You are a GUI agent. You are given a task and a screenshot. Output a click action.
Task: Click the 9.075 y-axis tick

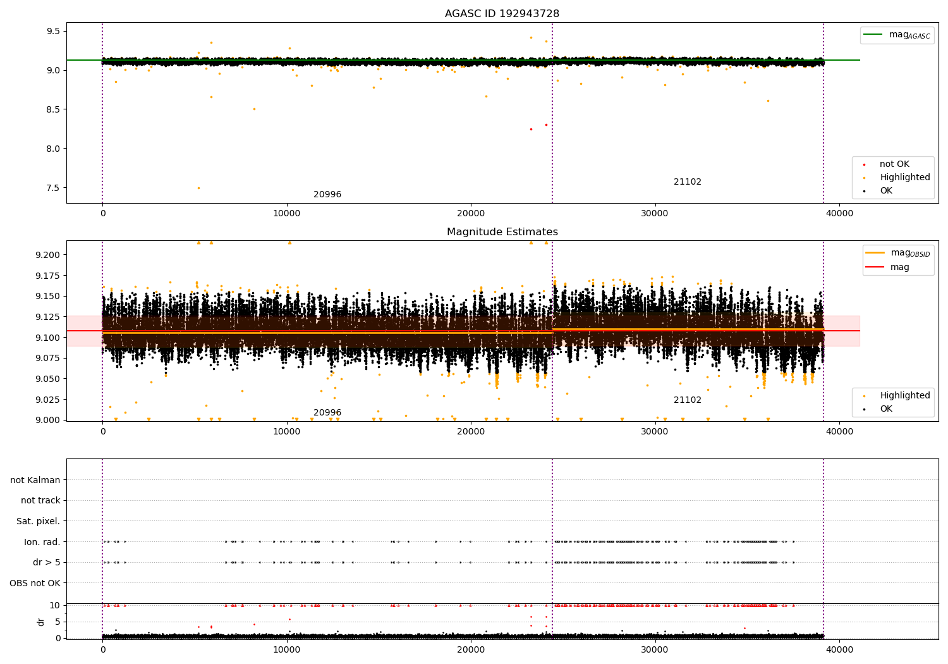point(48,359)
